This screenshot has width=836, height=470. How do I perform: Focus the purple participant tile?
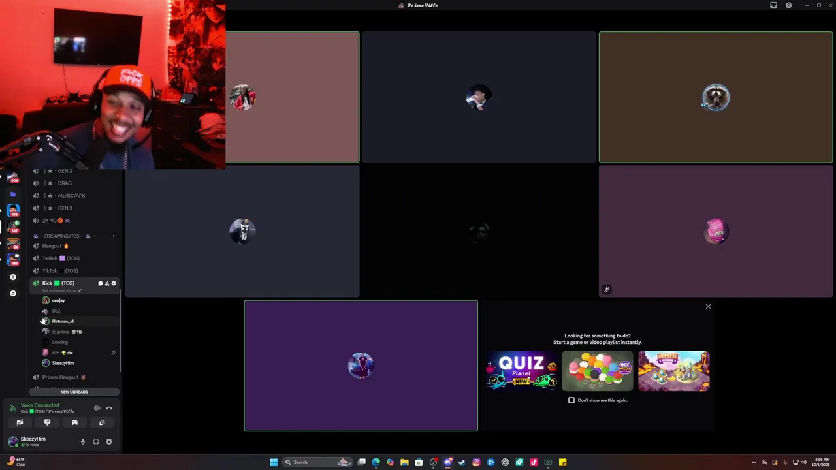pos(361,366)
